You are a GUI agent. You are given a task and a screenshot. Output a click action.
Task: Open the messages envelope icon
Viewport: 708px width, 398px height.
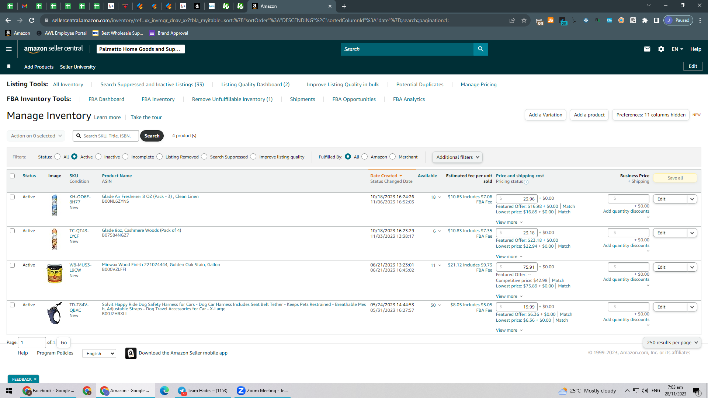(x=647, y=49)
